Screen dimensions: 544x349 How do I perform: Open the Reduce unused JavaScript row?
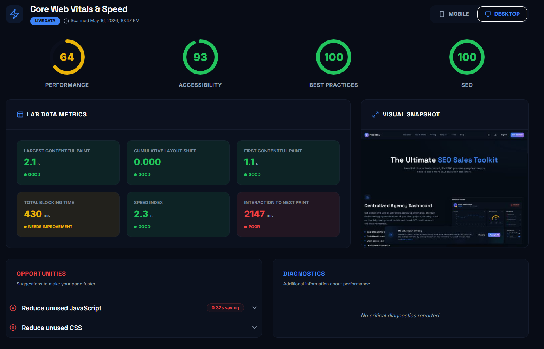(134, 308)
